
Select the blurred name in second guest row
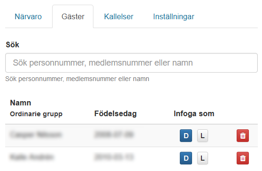tap(32, 157)
